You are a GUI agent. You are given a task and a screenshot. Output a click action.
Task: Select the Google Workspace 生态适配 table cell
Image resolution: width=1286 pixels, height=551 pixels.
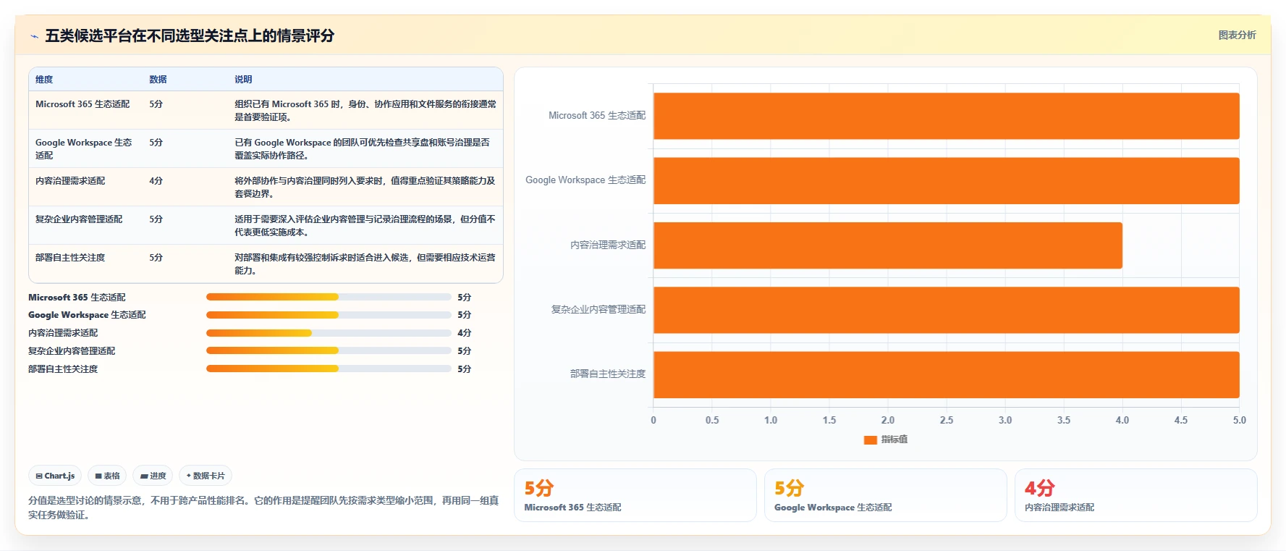point(84,148)
